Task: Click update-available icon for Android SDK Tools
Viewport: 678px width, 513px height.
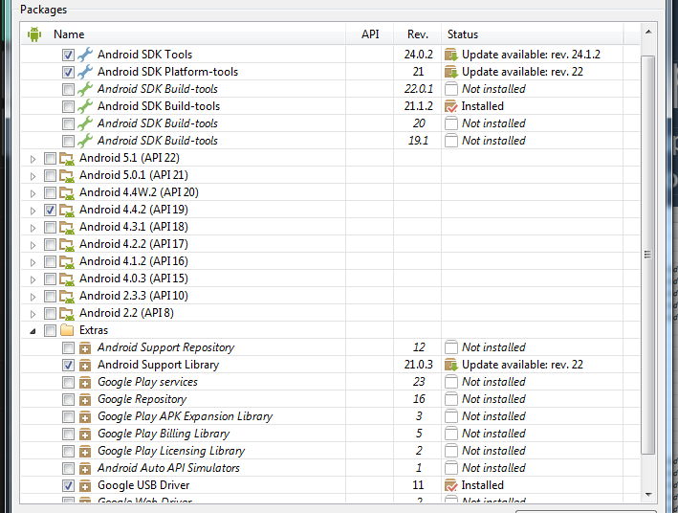Action: (x=451, y=55)
